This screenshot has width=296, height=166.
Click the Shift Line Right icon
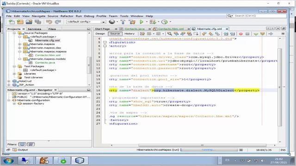coord(233,34)
